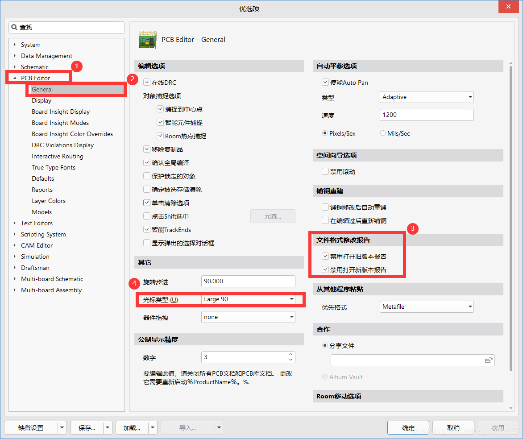Click 取消 button
Screen dimensions: 523x439
tap(453, 427)
